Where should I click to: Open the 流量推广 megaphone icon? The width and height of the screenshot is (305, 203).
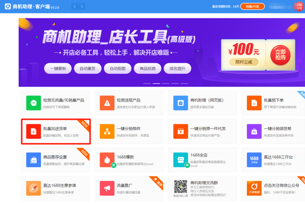click(107, 188)
